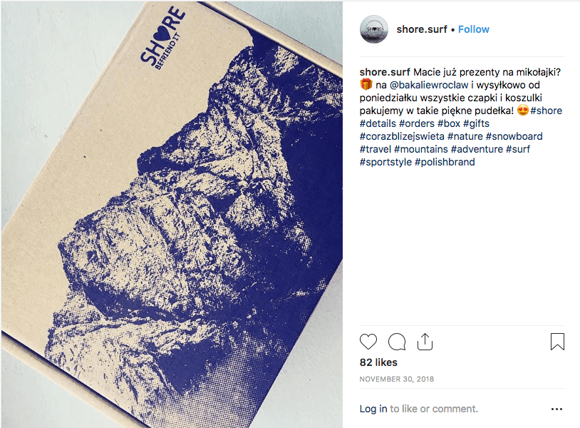Open shore.surf username in caption
Image resolution: width=580 pixels, height=428 pixels.
click(385, 72)
